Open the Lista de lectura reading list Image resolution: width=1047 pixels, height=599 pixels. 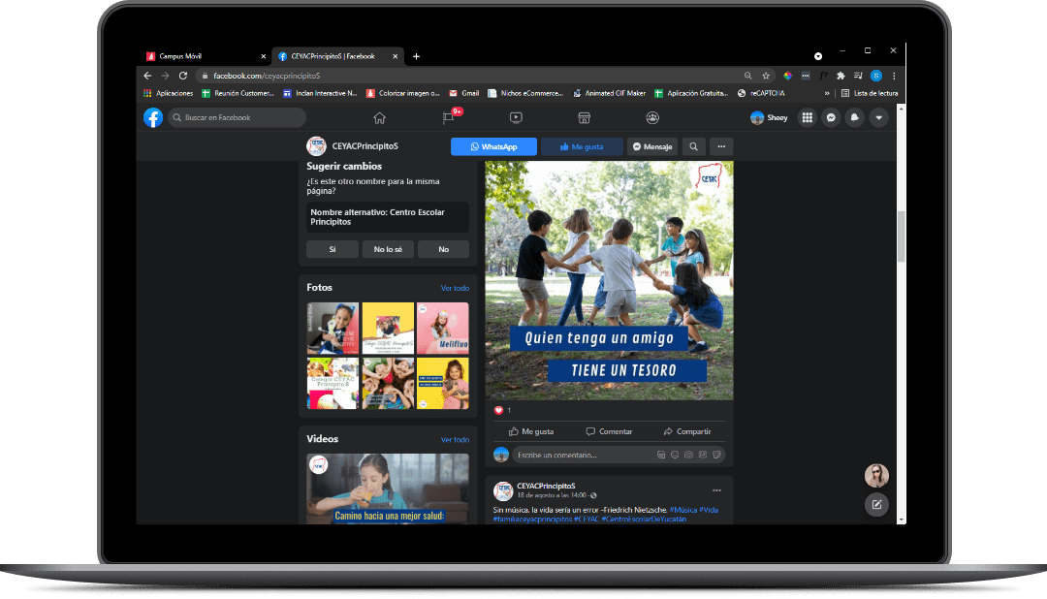coord(870,93)
